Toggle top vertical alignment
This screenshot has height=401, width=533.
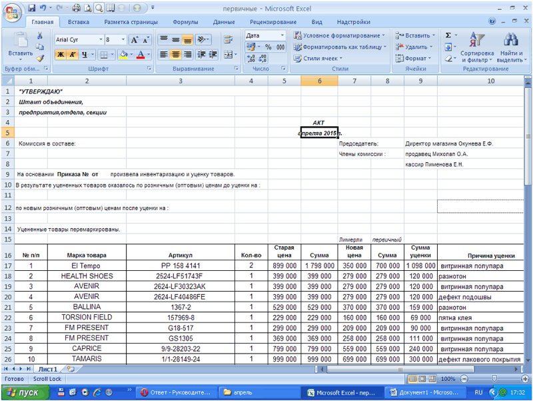[x=164, y=40]
